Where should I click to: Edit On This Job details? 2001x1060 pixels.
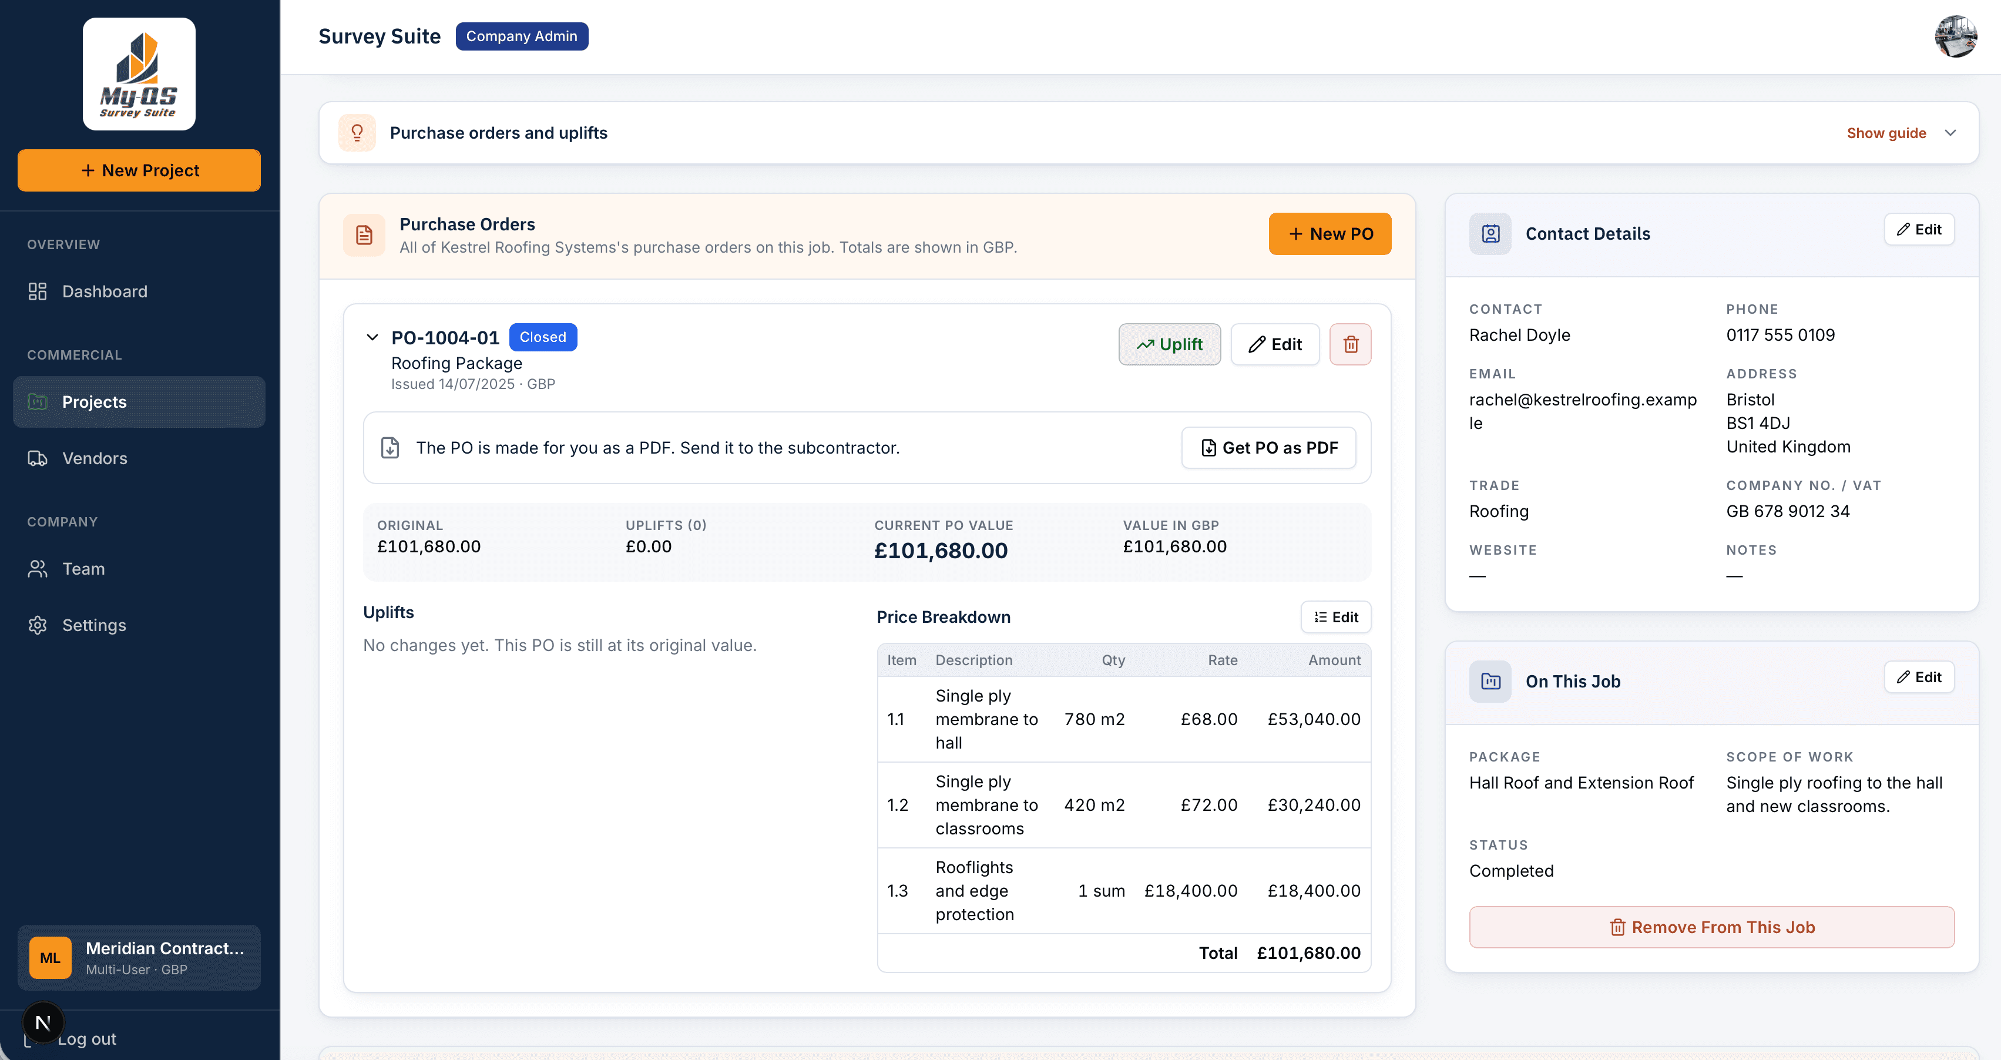coord(1919,677)
